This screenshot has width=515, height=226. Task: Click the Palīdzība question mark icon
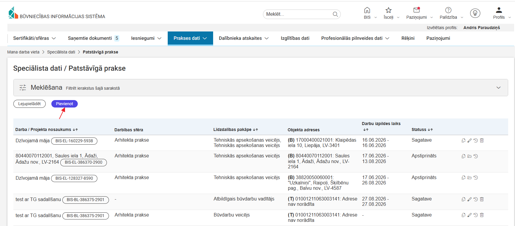[448, 10]
